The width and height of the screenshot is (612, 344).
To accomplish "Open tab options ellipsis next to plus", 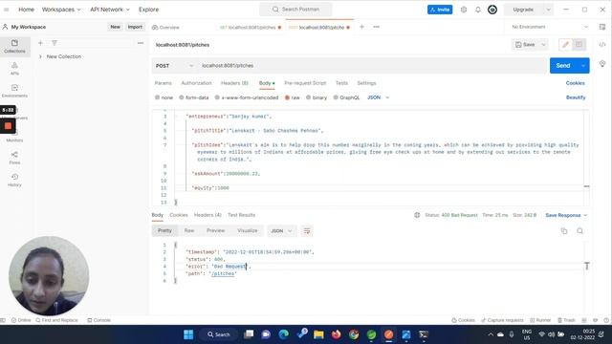I will (x=376, y=27).
